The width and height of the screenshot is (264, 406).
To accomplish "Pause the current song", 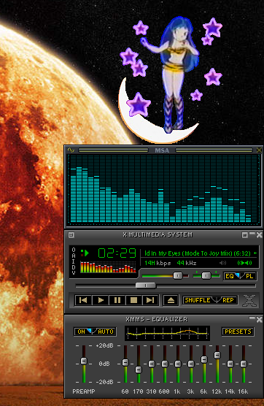I will (x=117, y=300).
